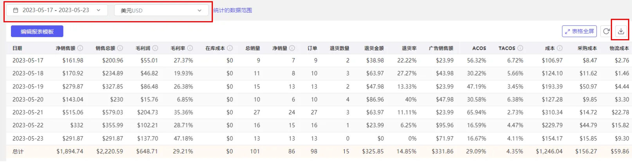Click the download report icon
The height and width of the screenshot is (162, 632).
621,31
